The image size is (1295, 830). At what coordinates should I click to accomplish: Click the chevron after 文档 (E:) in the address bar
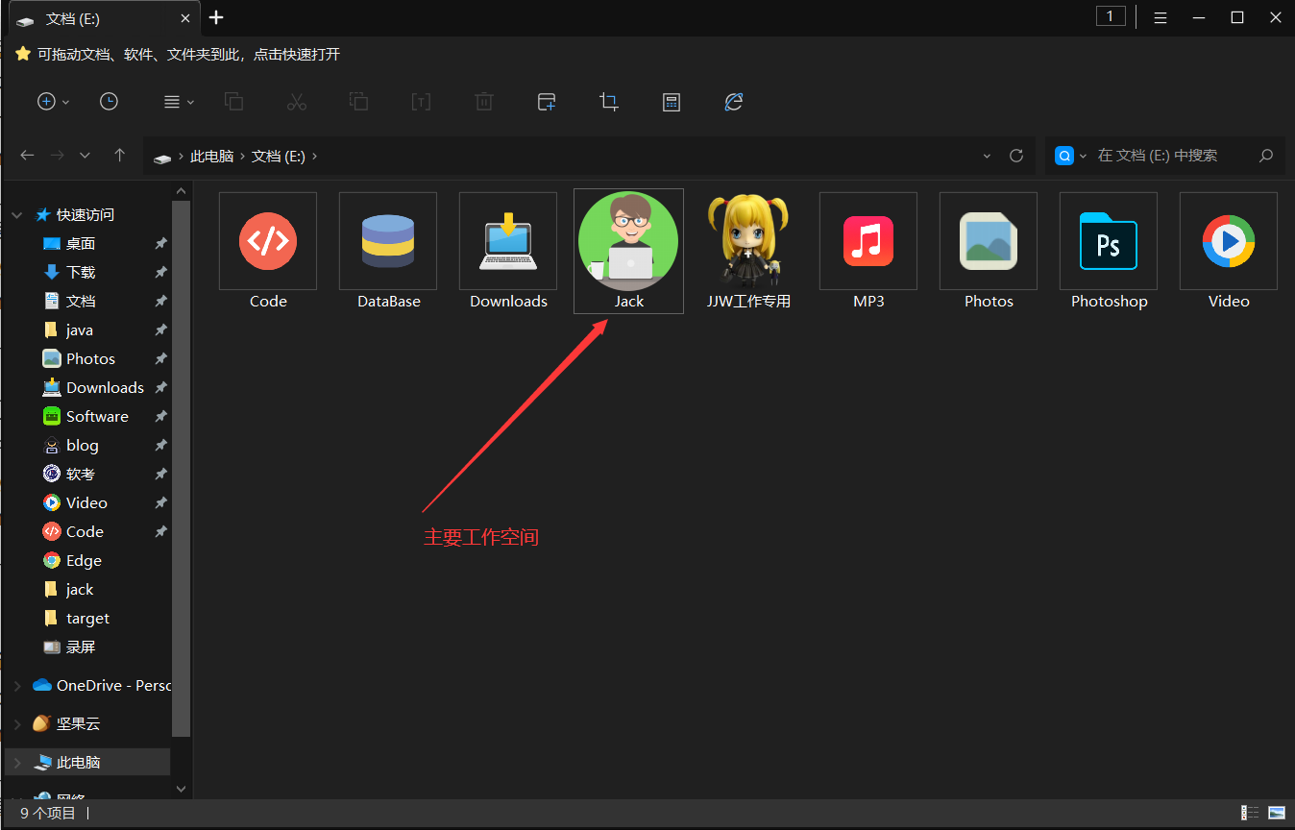314,156
